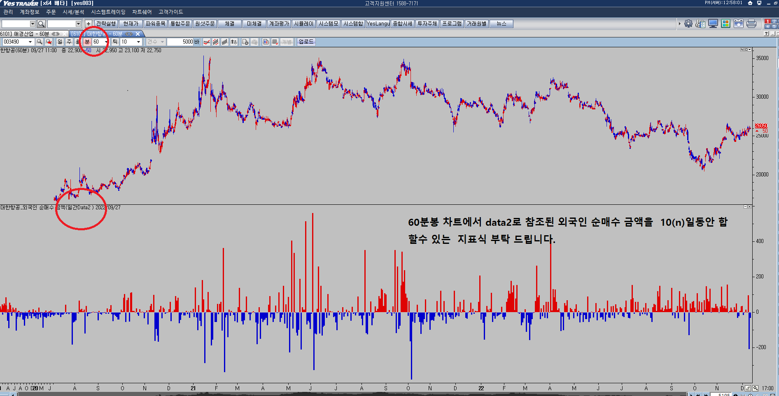Click the four-color window layout icon
The image size is (779, 396).
(725, 24)
